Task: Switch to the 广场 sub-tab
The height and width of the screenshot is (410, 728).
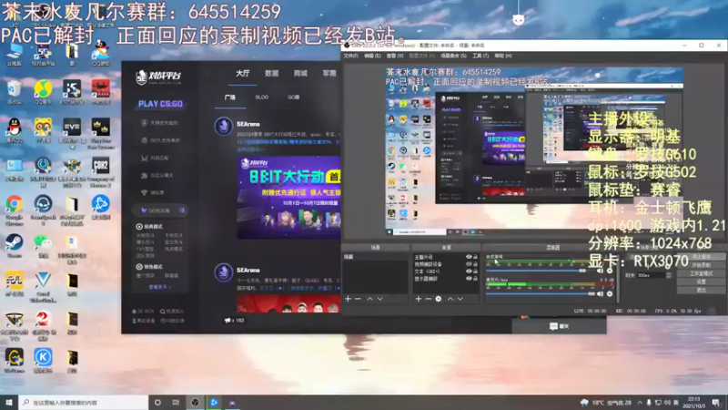Action: [x=230, y=97]
